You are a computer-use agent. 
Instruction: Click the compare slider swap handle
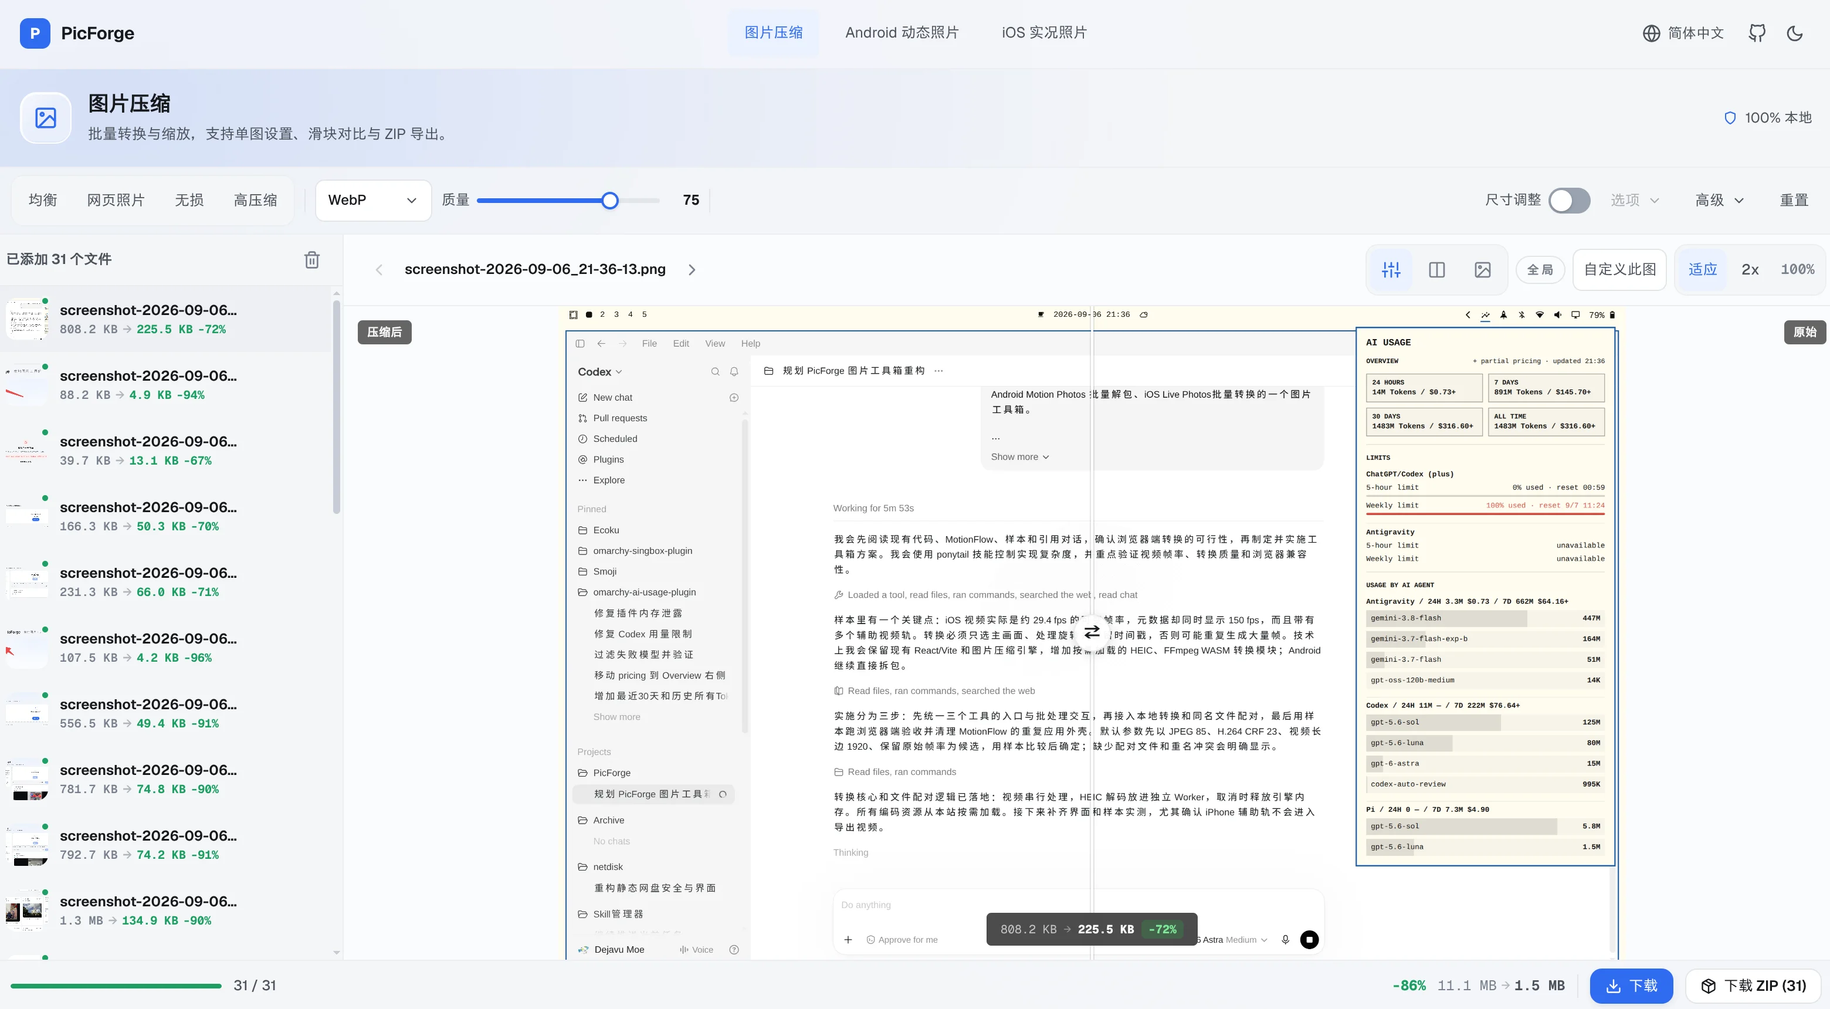click(1092, 631)
